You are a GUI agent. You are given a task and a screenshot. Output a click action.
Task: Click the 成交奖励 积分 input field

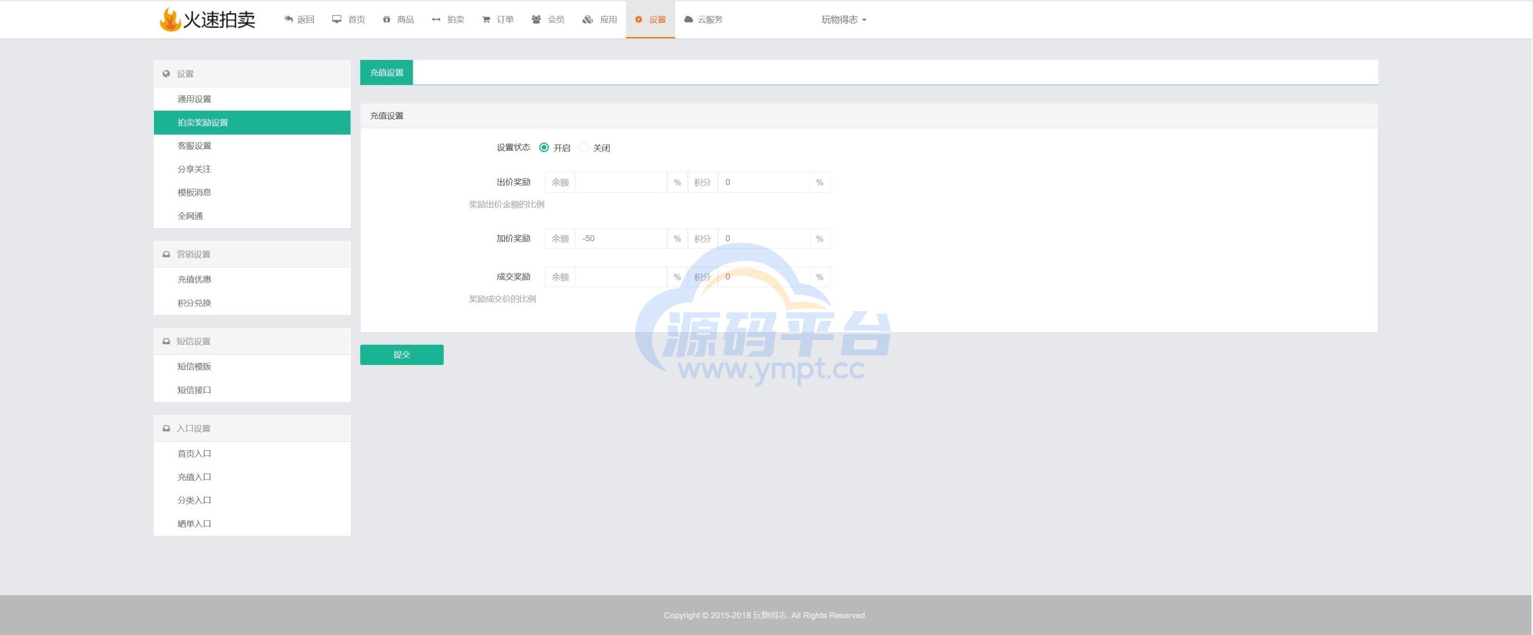click(x=764, y=277)
